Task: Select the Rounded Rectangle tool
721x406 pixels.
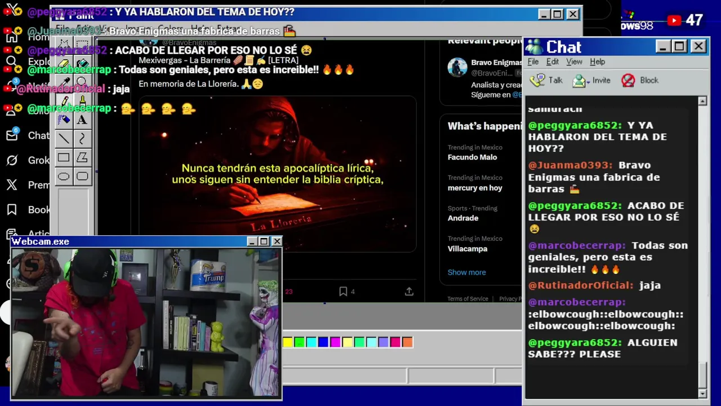Action: tap(82, 176)
